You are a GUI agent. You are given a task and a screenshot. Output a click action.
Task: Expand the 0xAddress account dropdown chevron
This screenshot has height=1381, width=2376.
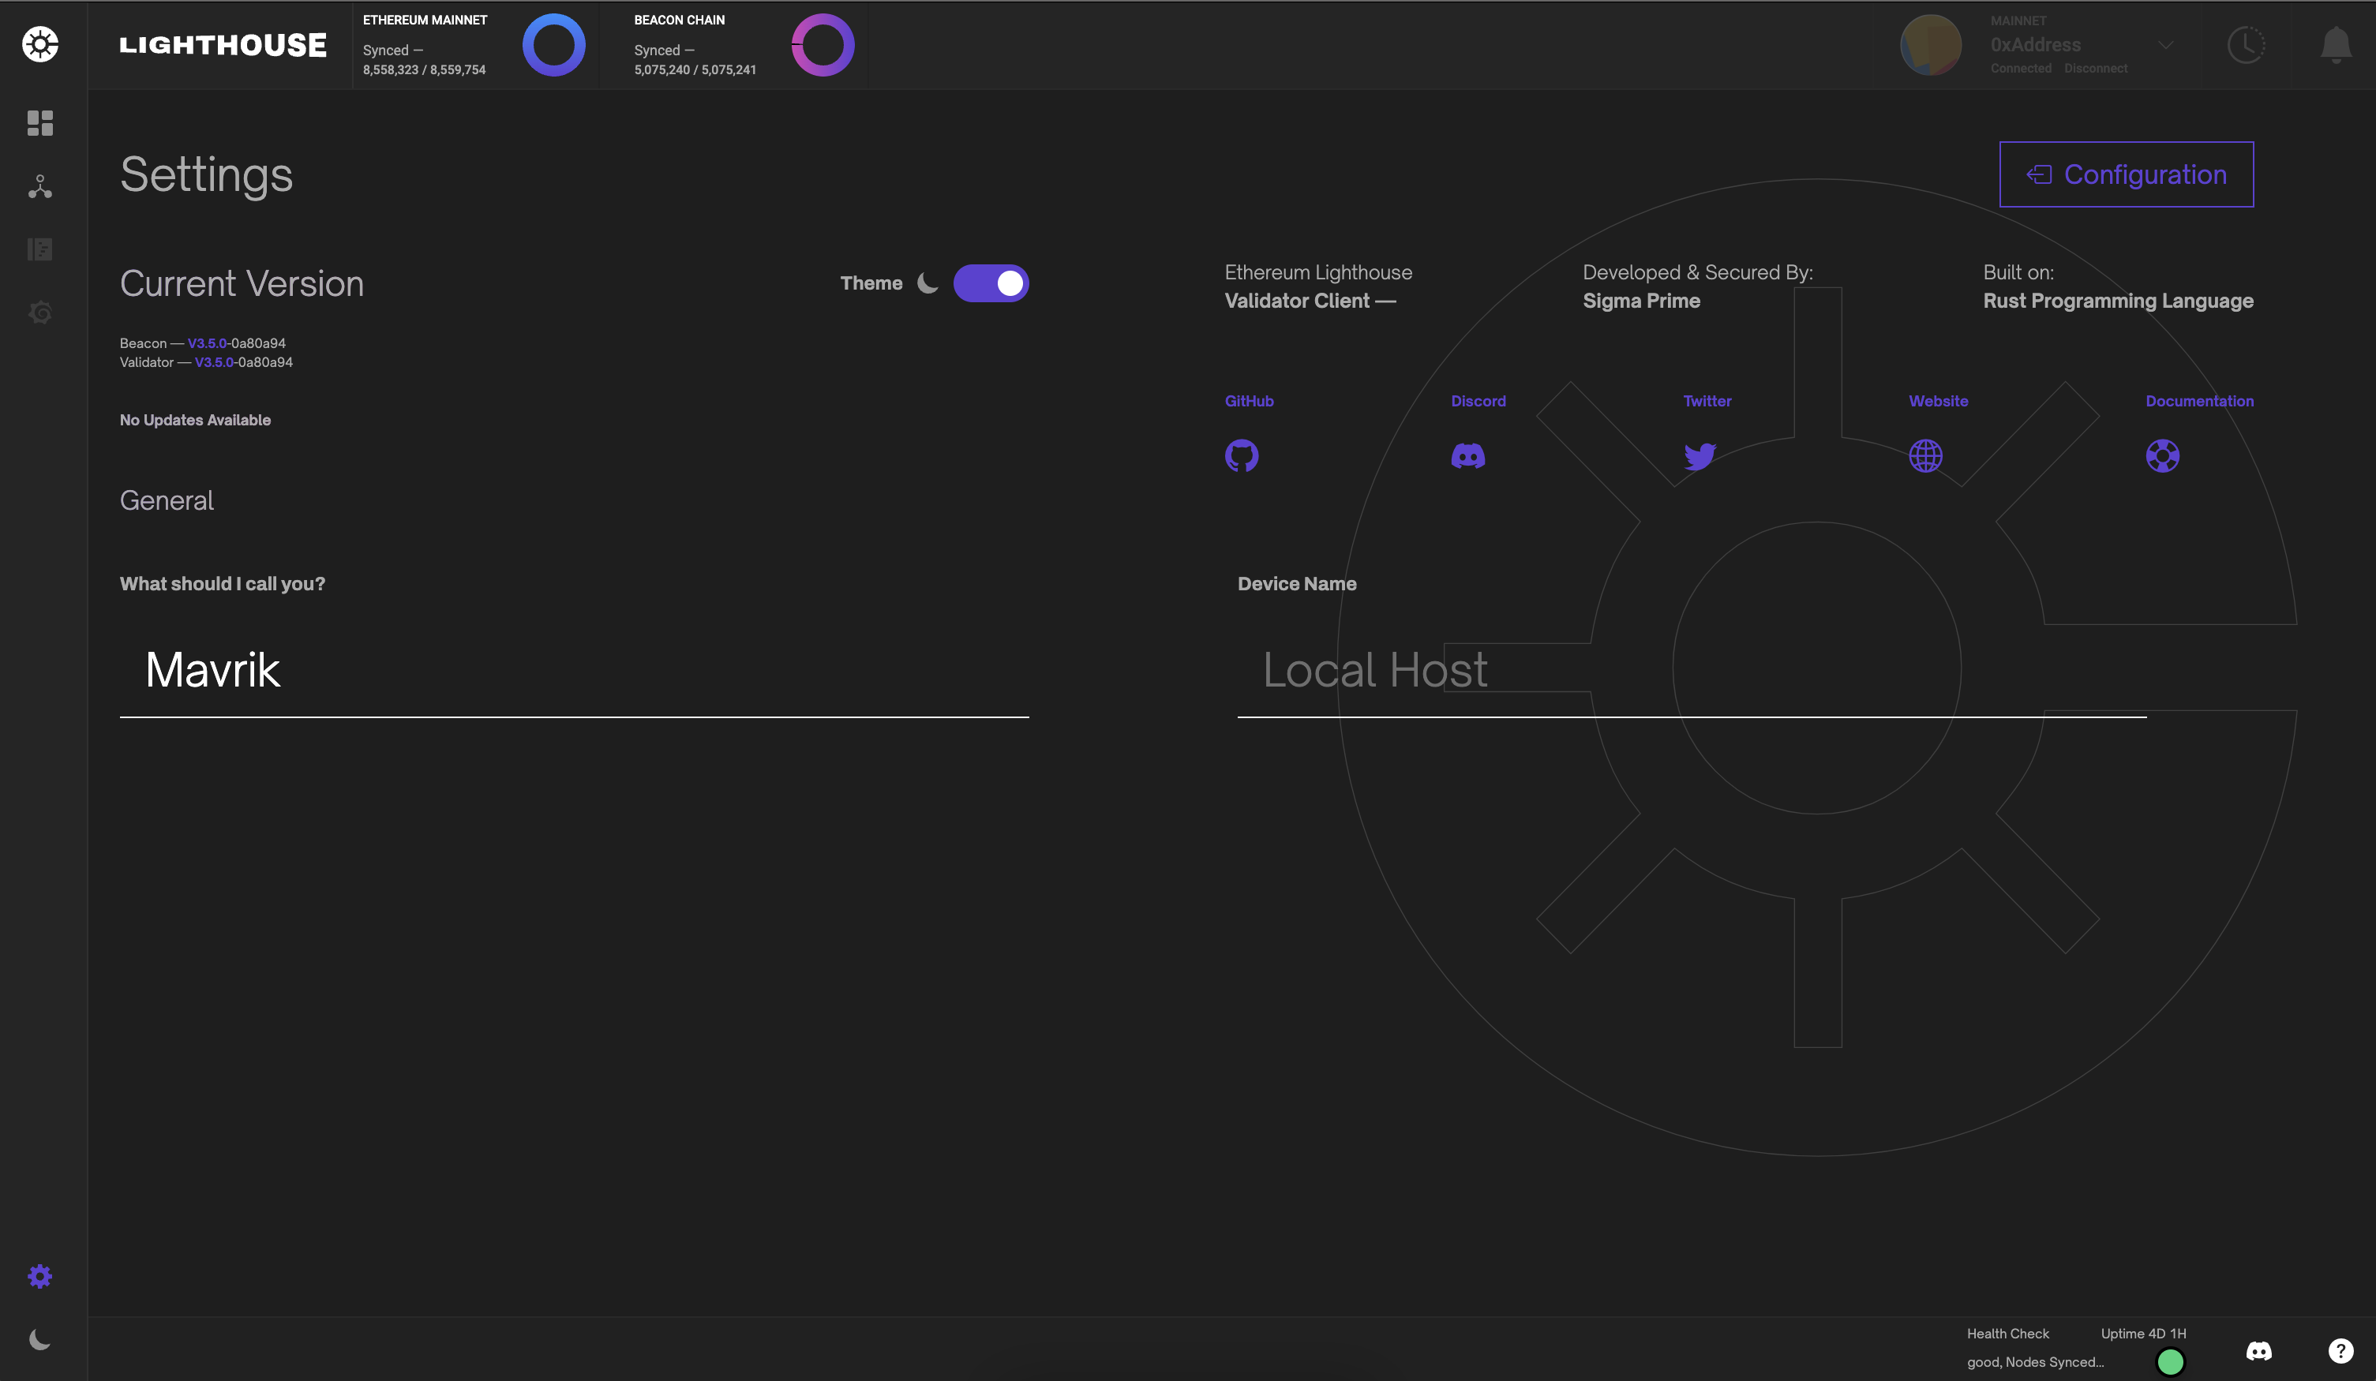2166,44
